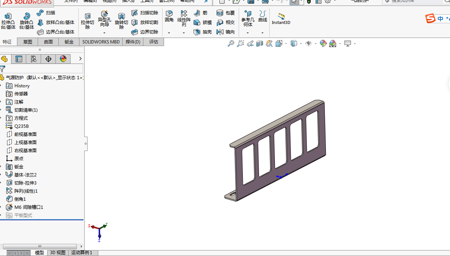Activate the section view icon
Viewport: 450px width, 256px height.
[x=260, y=43]
